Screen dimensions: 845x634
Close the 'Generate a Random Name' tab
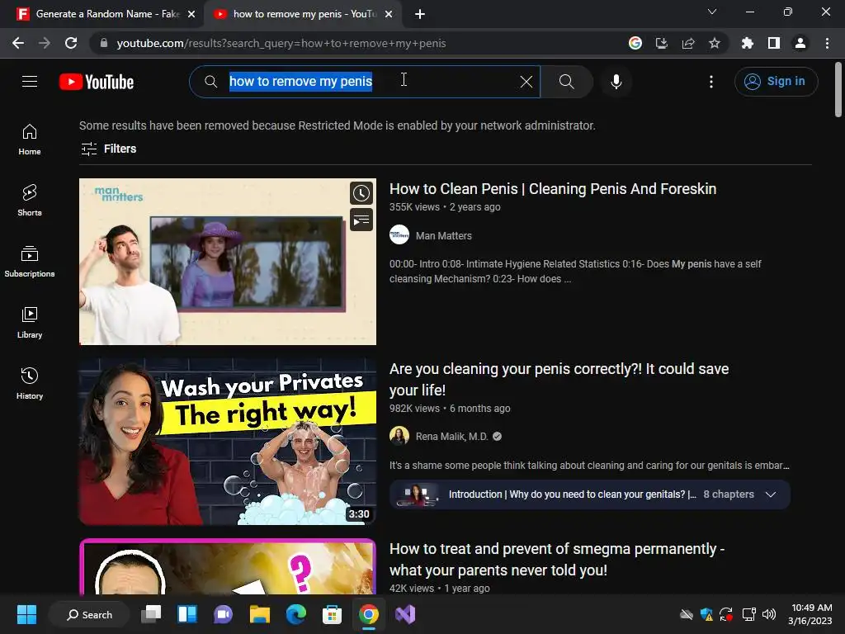point(191,14)
